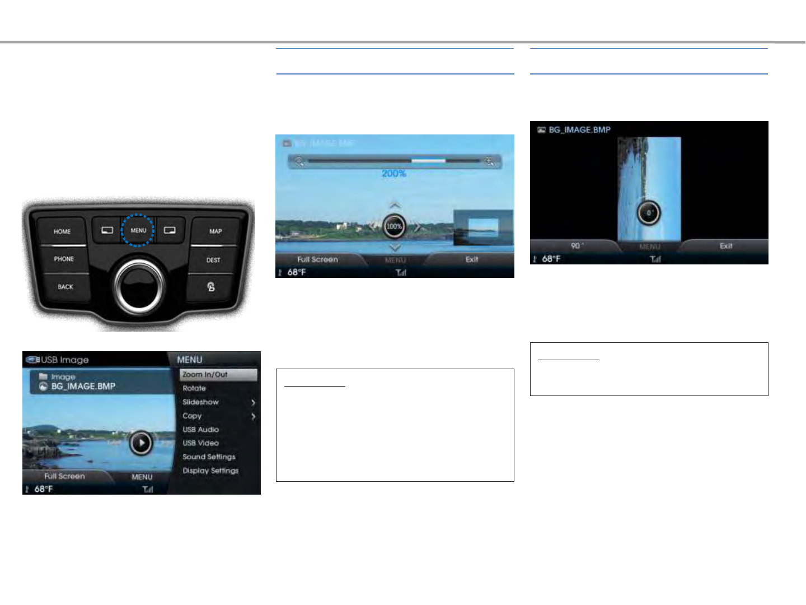Click the MAP button on the controller
806x605 pixels.
pos(215,231)
